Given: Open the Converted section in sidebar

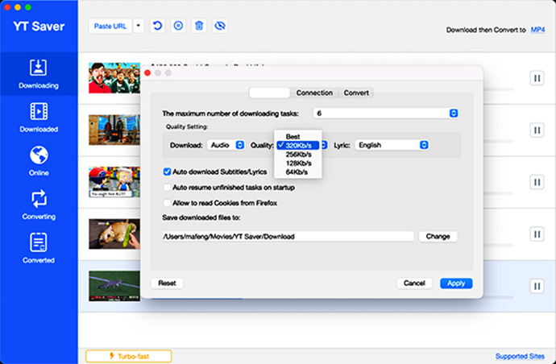Looking at the screenshot, I should point(39,249).
